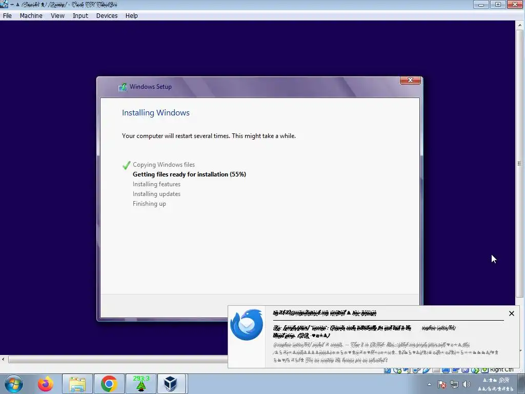Click the Thunderbird logo in the notification
This screenshot has height=394, width=525.
tap(247, 325)
